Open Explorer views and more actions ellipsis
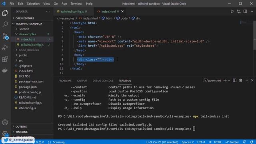Viewport: 256px width, 144px height. tap(48, 12)
